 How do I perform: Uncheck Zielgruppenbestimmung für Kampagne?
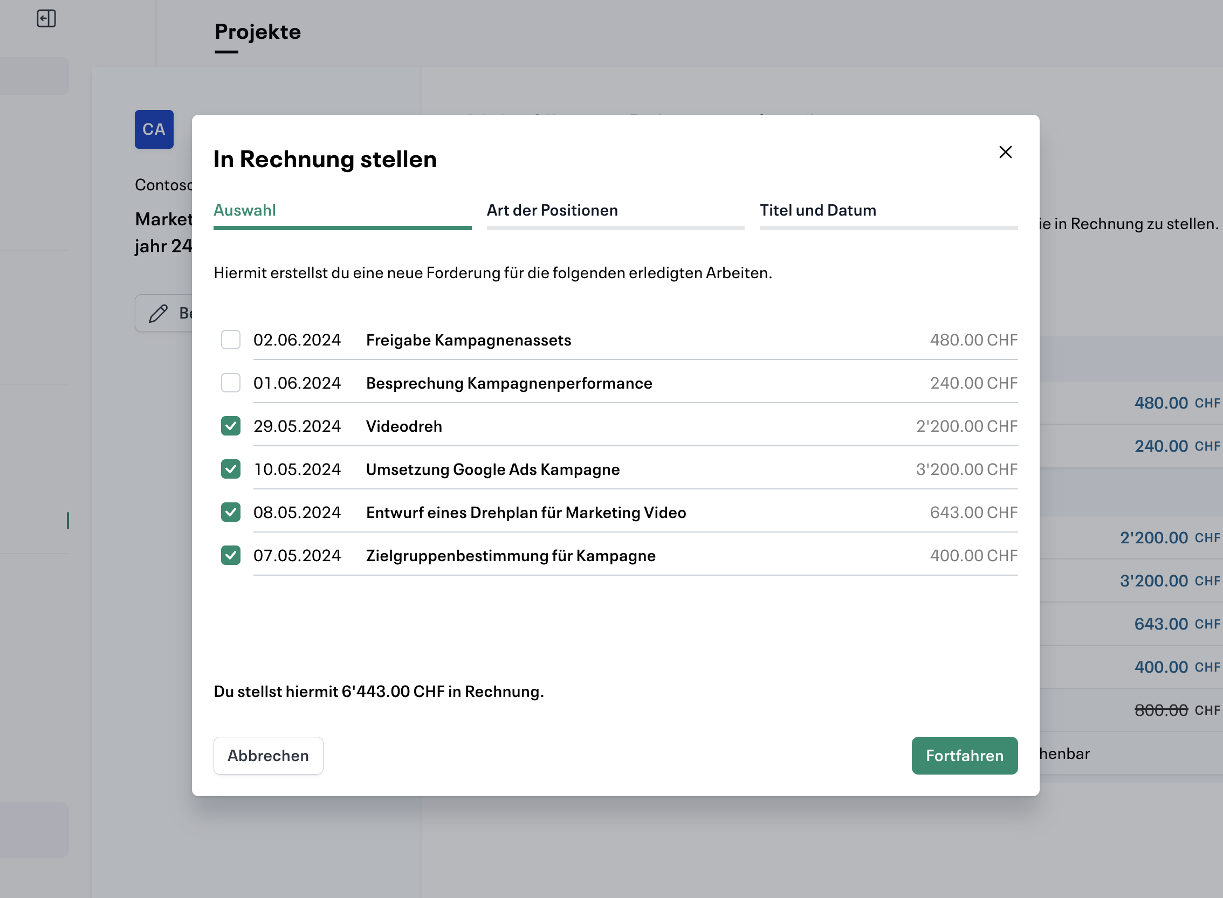(231, 555)
